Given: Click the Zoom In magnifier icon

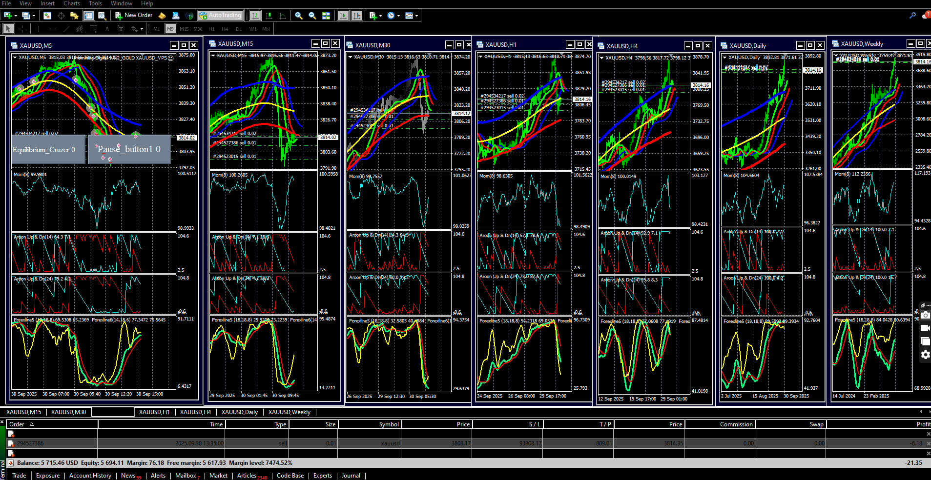Looking at the screenshot, I should pyautogui.click(x=299, y=16).
